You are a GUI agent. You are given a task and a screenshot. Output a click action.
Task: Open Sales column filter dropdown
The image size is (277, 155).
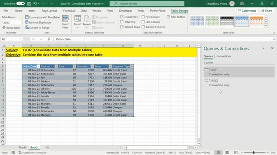coord(110,66)
